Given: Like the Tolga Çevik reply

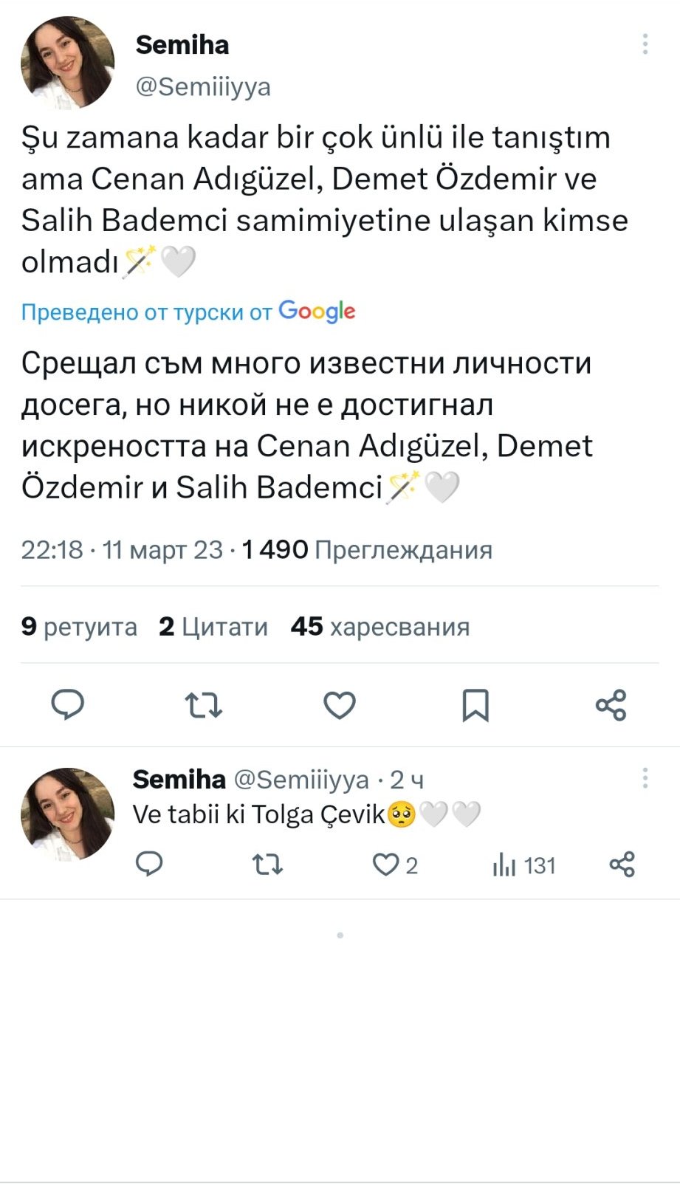Looking at the screenshot, I should [385, 864].
